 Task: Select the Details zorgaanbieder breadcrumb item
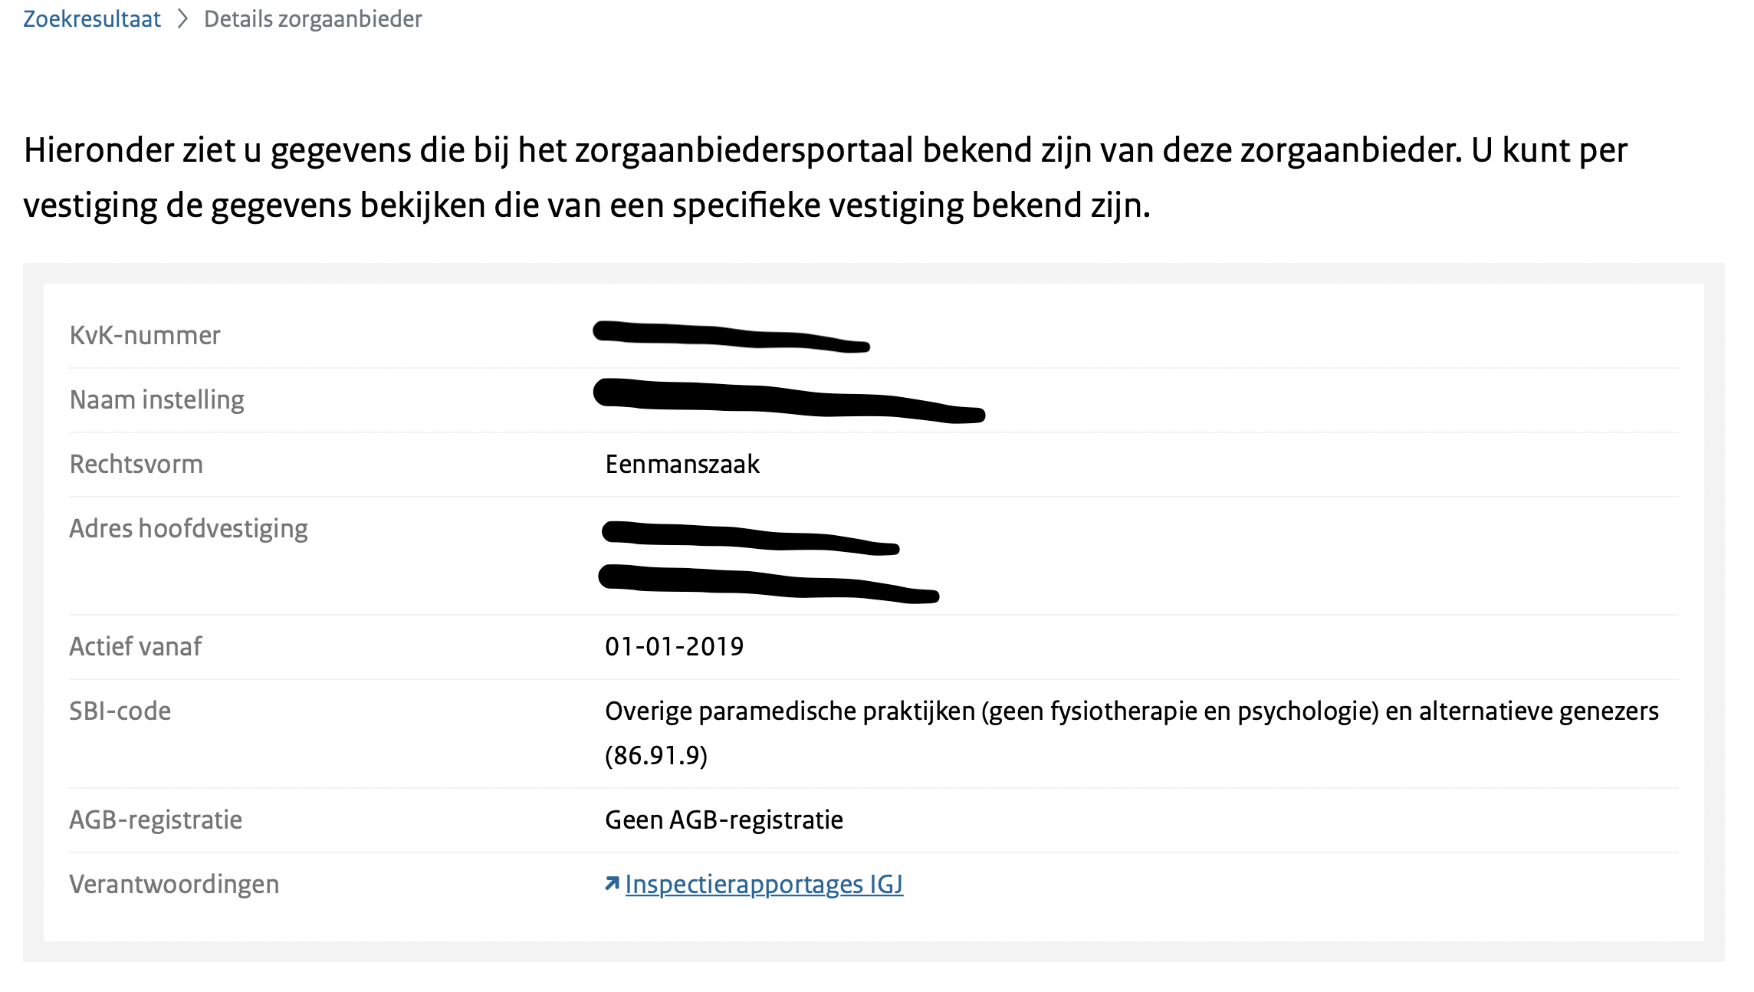(x=311, y=20)
